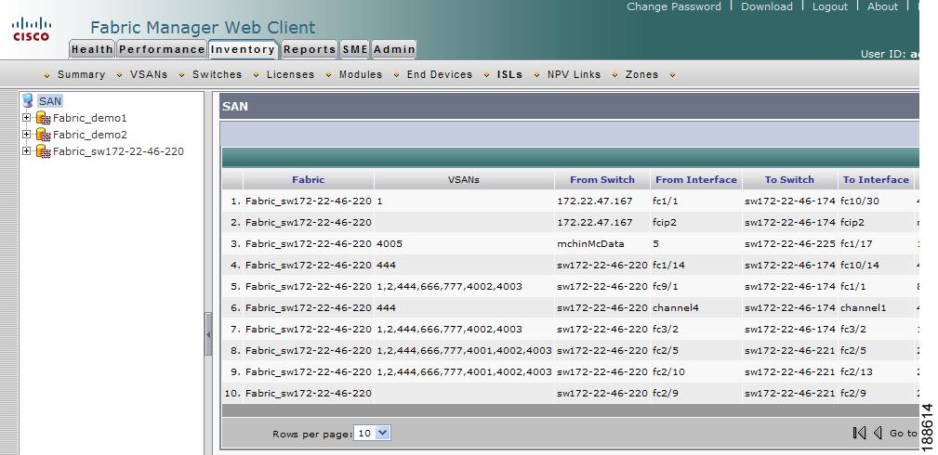Click the Fabric Manager Web Client title

[203, 28]
